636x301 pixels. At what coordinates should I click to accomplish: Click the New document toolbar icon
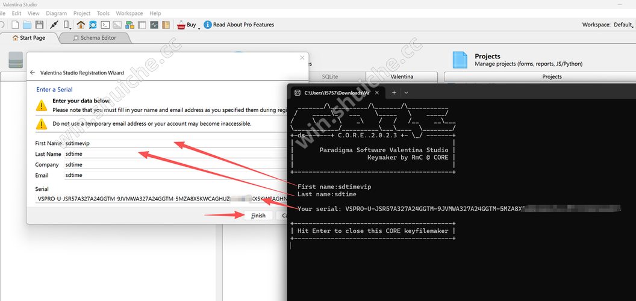pyautogui.click(x=14, y=25)
